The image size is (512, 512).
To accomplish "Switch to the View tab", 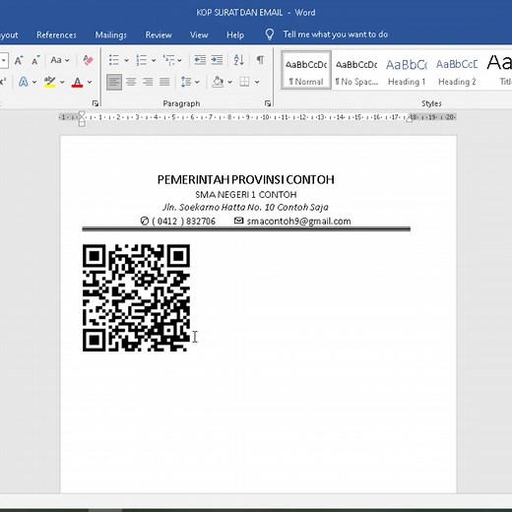I will (x=199, y=34).
